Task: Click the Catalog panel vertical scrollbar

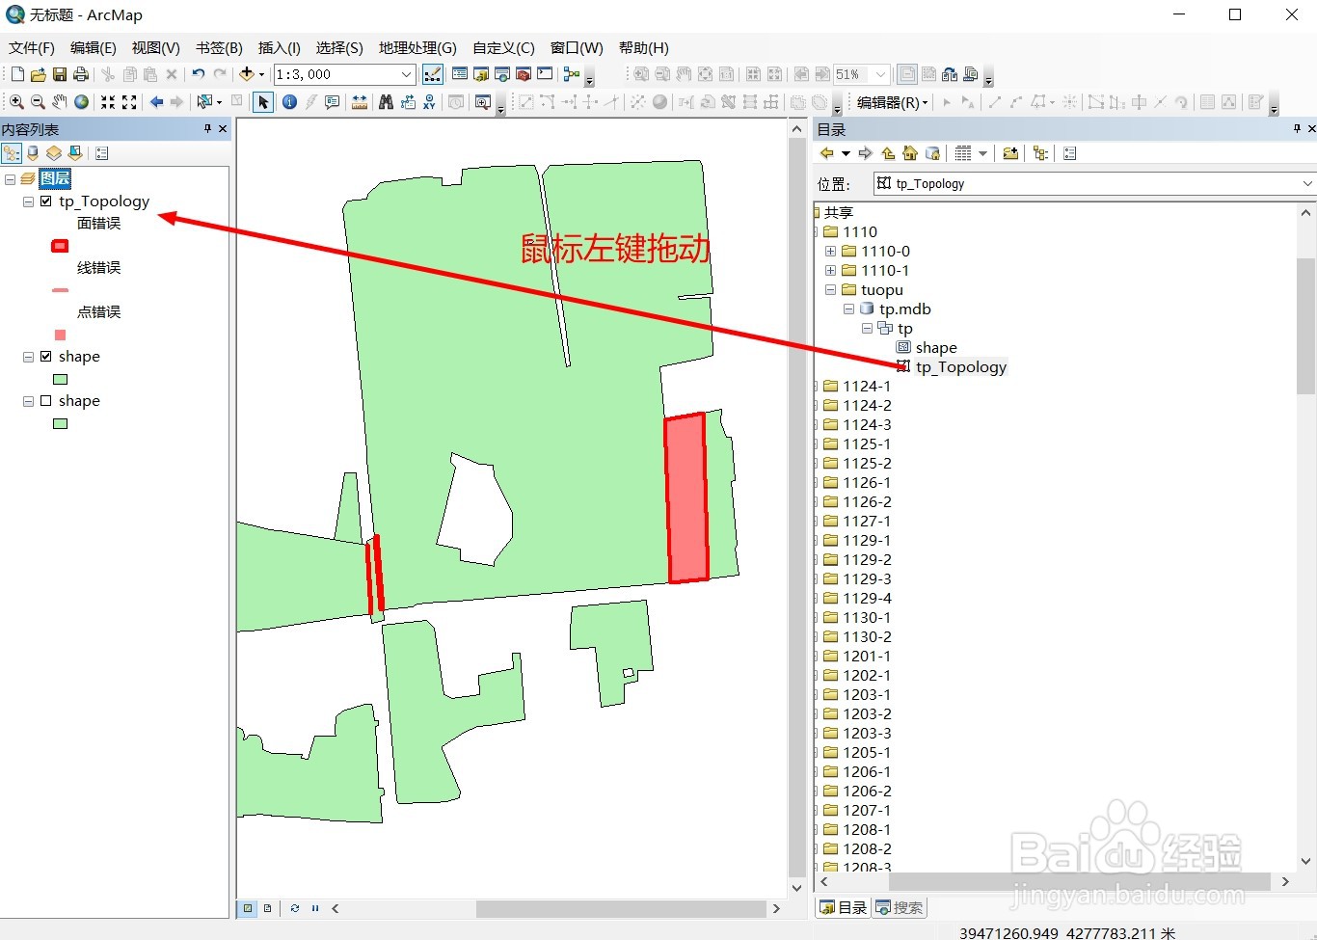Action: (1306, 326)
